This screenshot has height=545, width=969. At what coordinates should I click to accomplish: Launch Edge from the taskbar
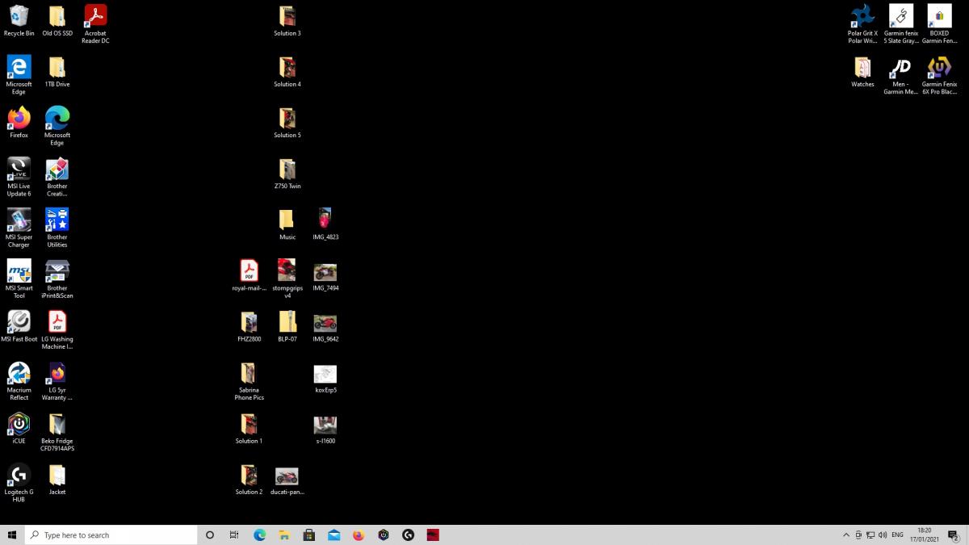click(259, 535)
